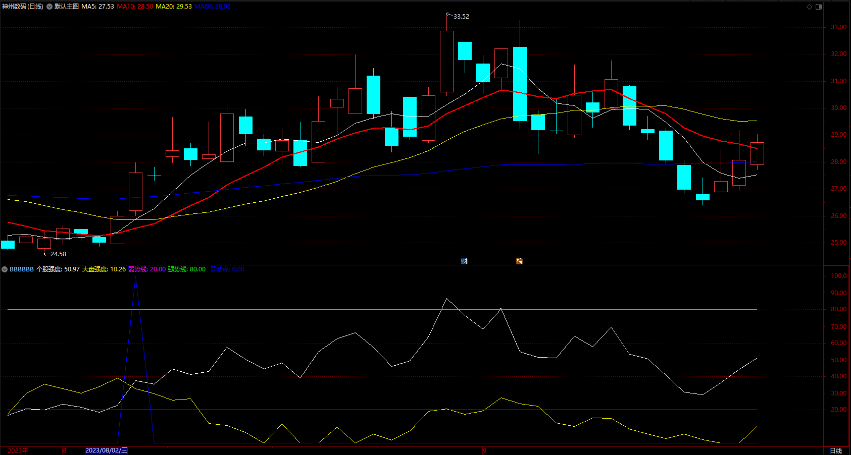Click the 2023/08/02/三 date marker
The image size is (851, 455).
pyautogui.click(x=107, y=450)
